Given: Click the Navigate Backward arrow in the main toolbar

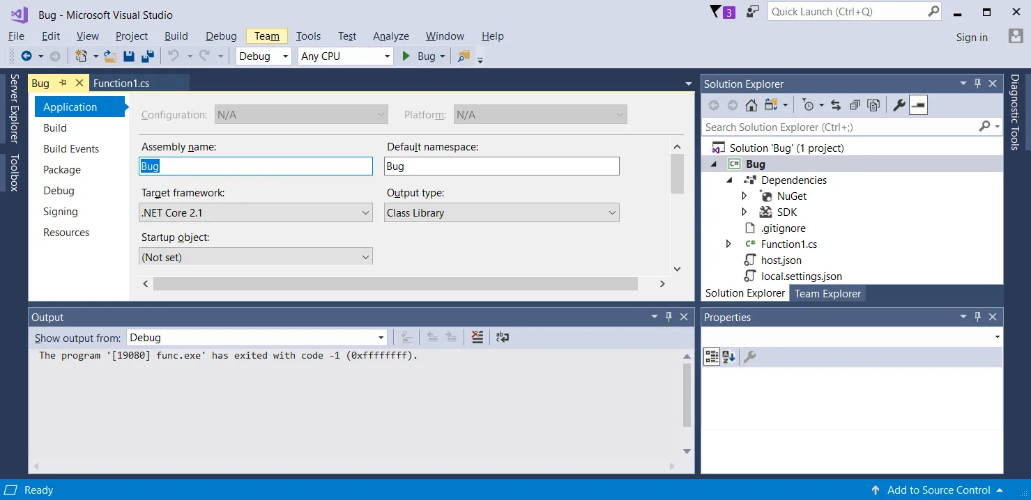Looking at the screenshot, I should pos(26,56).
